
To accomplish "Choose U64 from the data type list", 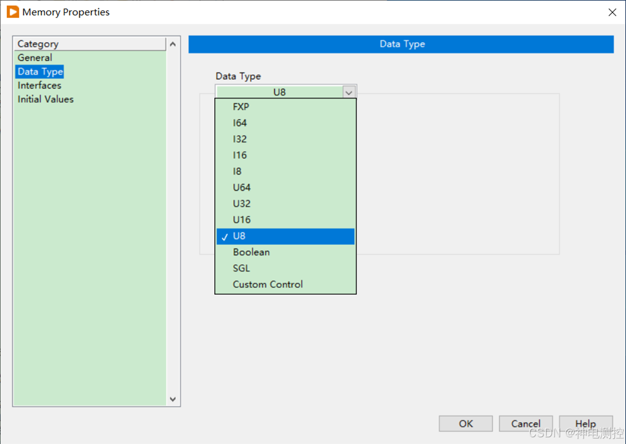I will pyautogui.click(x=286, y=187).
